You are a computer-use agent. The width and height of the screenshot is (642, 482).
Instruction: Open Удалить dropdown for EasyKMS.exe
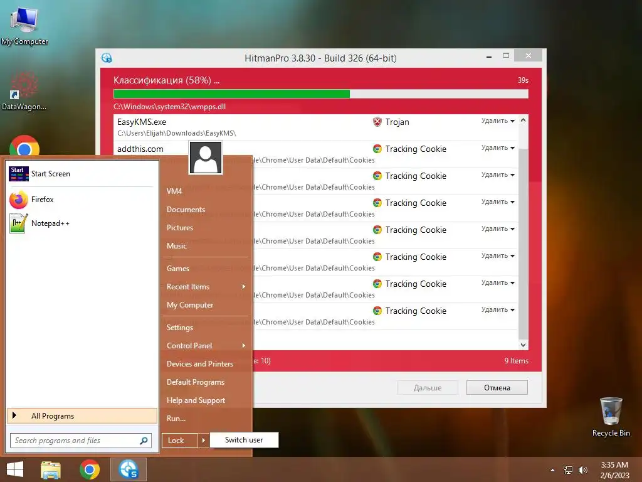[x=498, y=121]
